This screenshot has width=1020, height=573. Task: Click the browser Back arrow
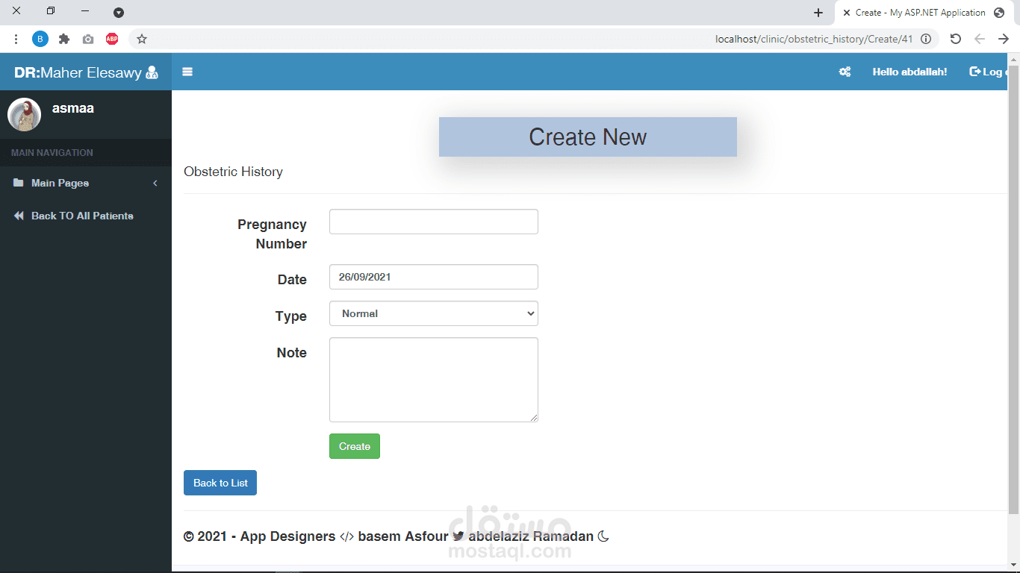[x=980, y=39]
